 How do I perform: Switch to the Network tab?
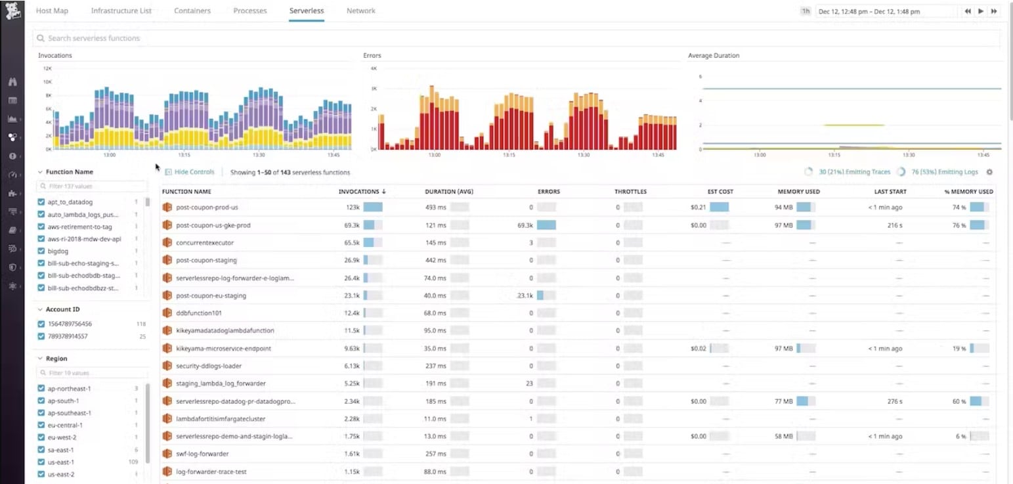pos(361,11)
